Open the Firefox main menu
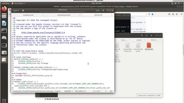This screenshot has width=184, height=103. [x=181, y=14]
